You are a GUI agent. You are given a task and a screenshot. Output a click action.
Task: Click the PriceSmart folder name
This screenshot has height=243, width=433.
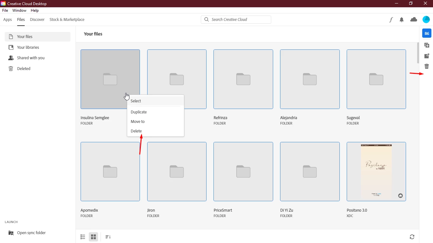(x=223, y=210)
